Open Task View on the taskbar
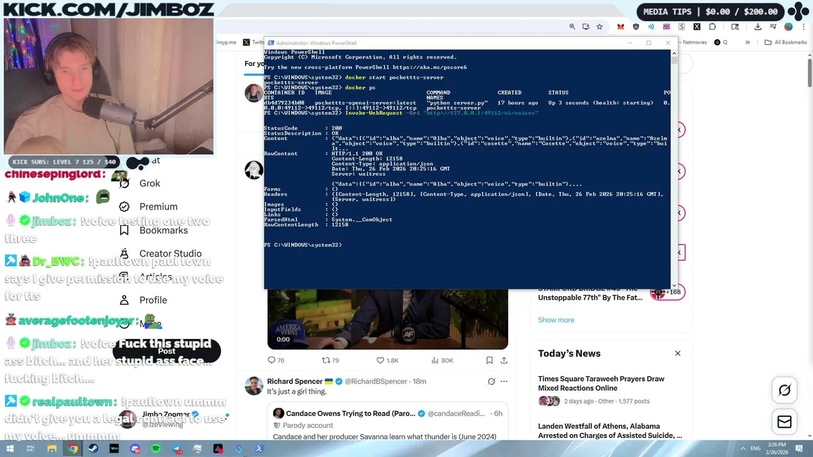Image resolution: width=813 pixels, height=457 pixels. pyautogui.click(x=30, y=449)
